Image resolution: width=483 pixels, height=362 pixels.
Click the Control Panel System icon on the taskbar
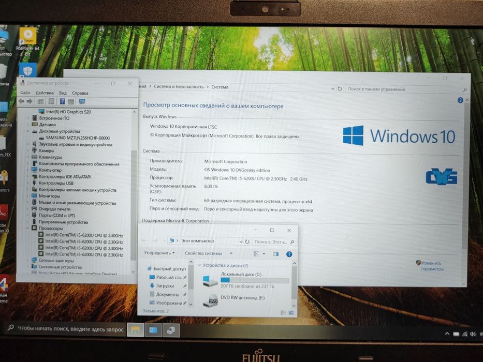153,330
